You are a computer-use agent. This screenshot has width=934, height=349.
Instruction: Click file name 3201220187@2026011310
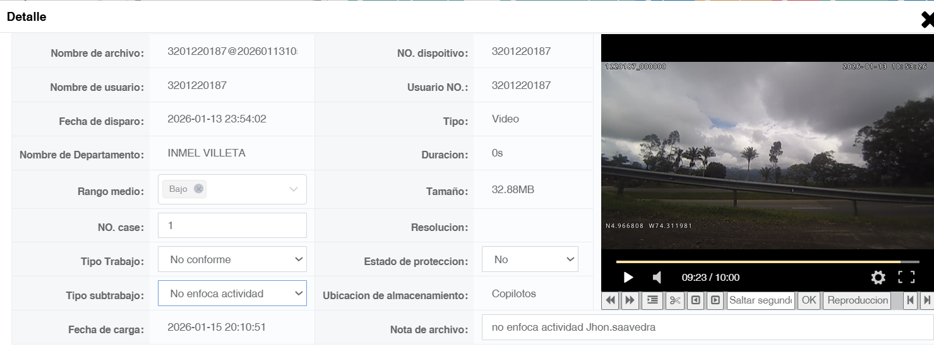(x=232, y=51)
